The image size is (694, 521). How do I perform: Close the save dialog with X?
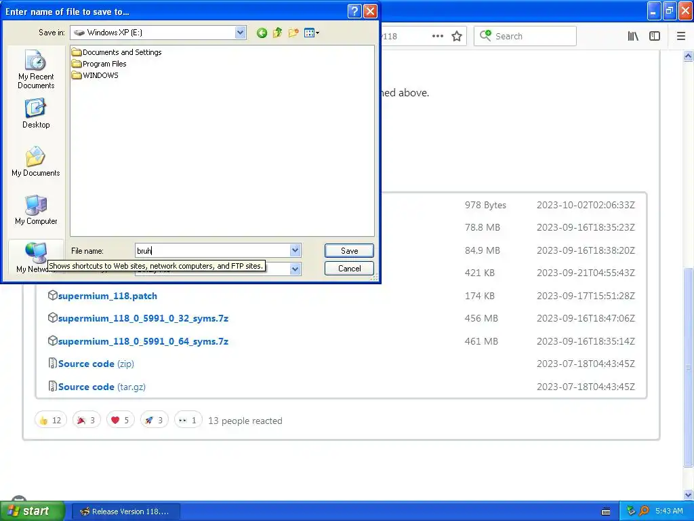[371, 11]
